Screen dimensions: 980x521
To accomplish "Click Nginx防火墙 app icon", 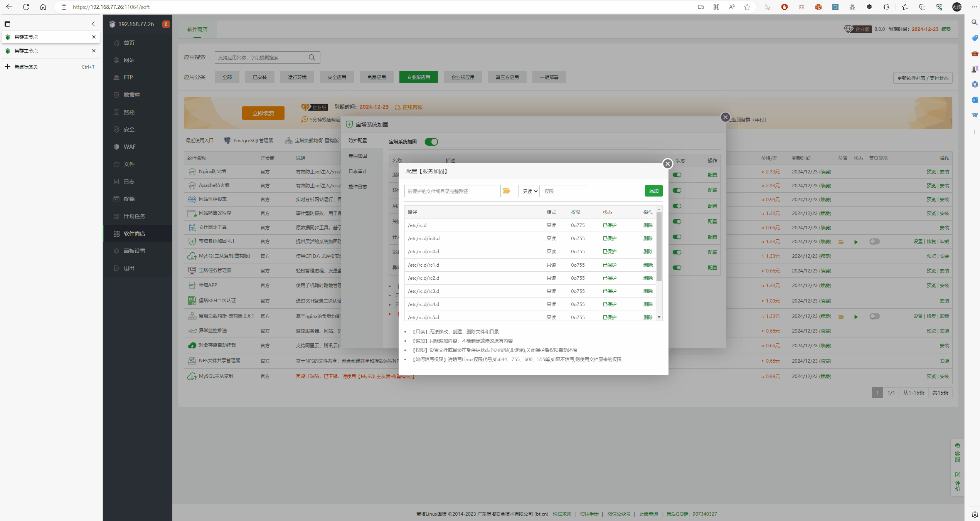I will [x=192, y=172].
